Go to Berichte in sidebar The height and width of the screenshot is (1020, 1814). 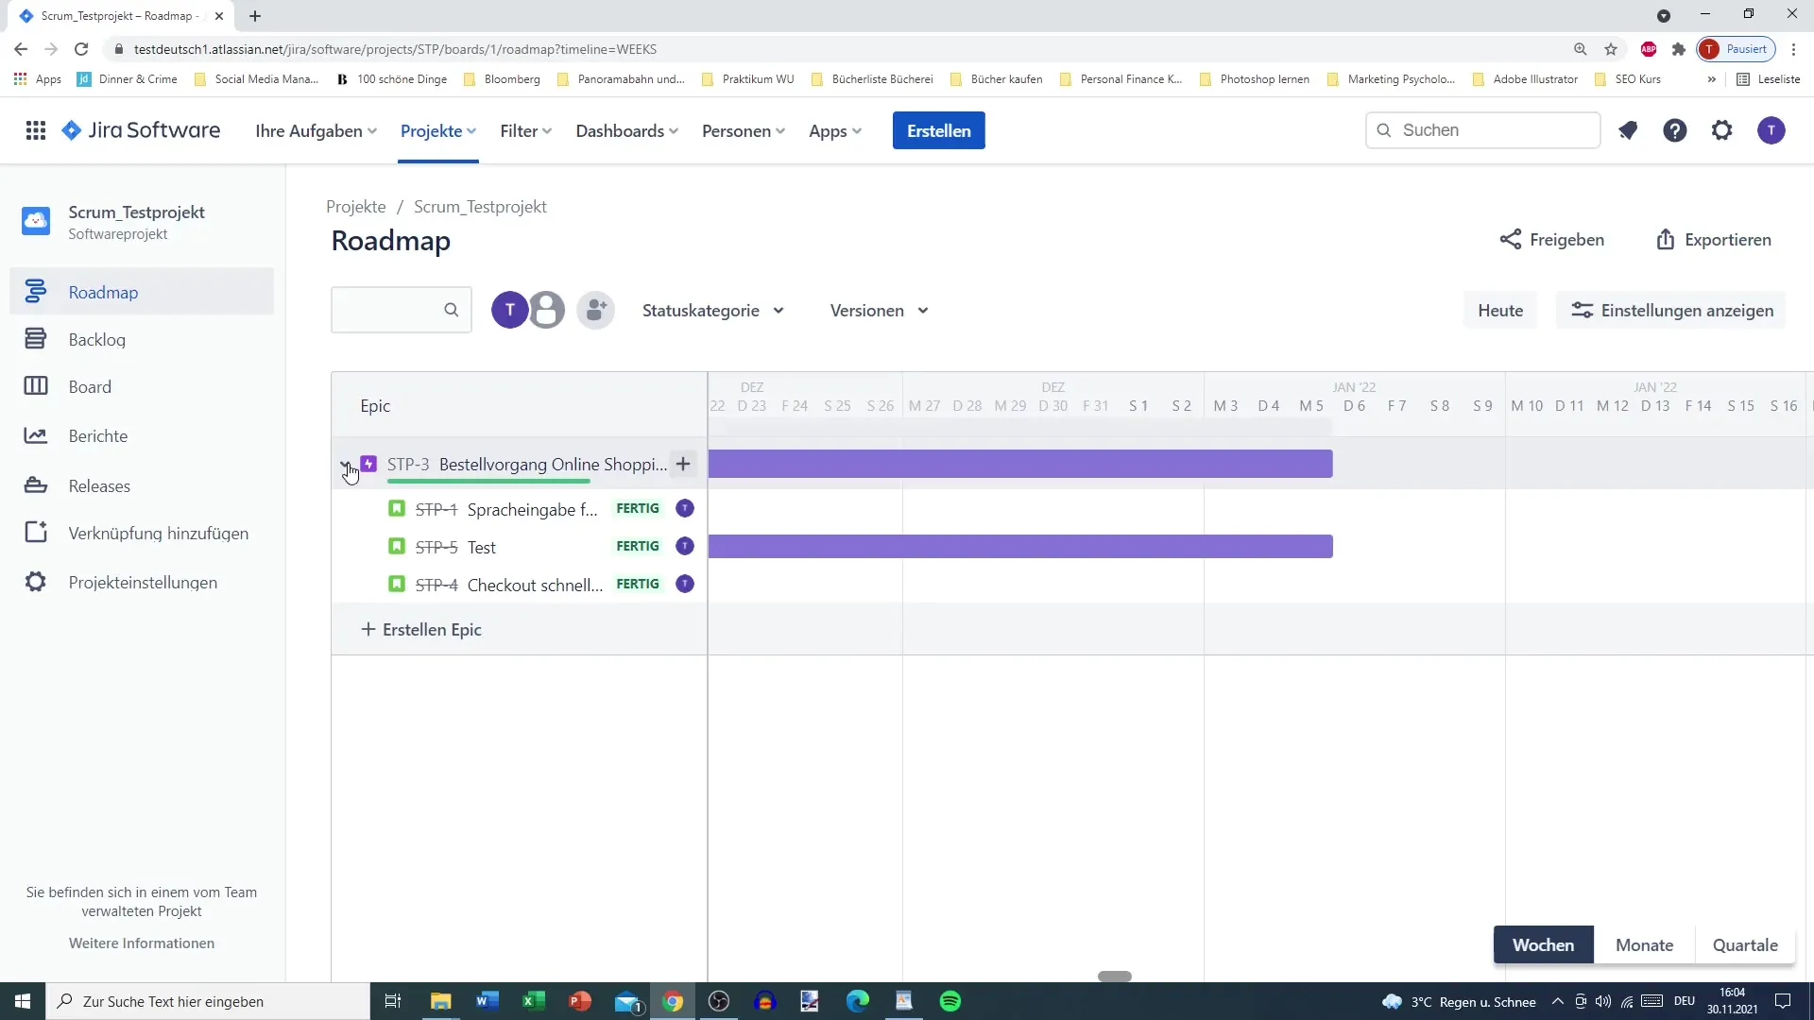click(x=142, y=435)
